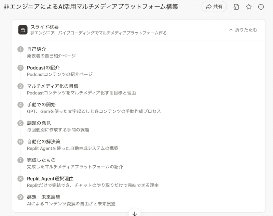Screen dimensions: 273x216
Task: Click the number 5 step marker
Action: tap(21, 123)
